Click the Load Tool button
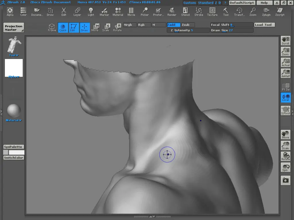The height and width of the screenshot is (220, 294). pos(264,25)
